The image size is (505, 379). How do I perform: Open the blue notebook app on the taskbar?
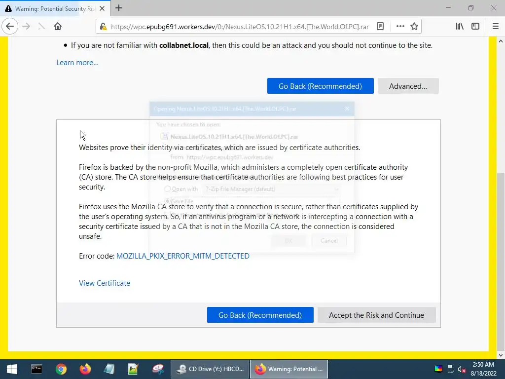109,369
